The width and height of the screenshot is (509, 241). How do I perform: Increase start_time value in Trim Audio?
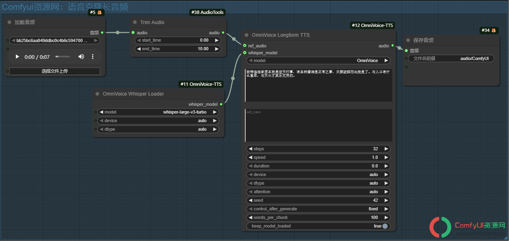[217, 40]
